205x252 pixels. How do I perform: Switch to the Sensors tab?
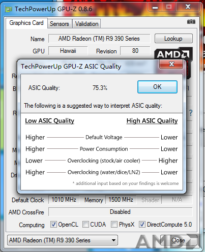pos(60,24)
